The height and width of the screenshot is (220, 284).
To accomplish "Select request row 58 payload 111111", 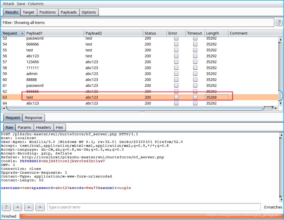I will [x=140, y=68].
